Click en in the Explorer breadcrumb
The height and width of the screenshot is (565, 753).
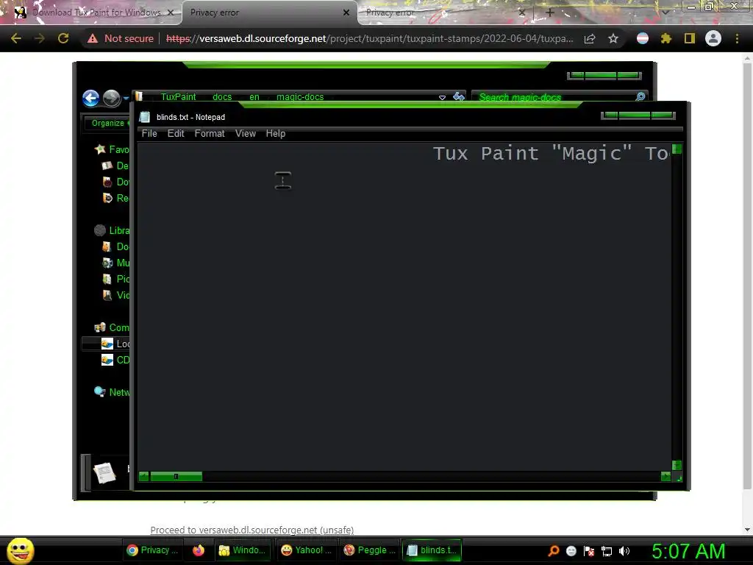point(254,96)
